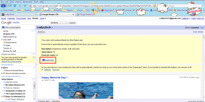Click the browser reload icon
The image size is (205, 102).
(x=15, y=6)
